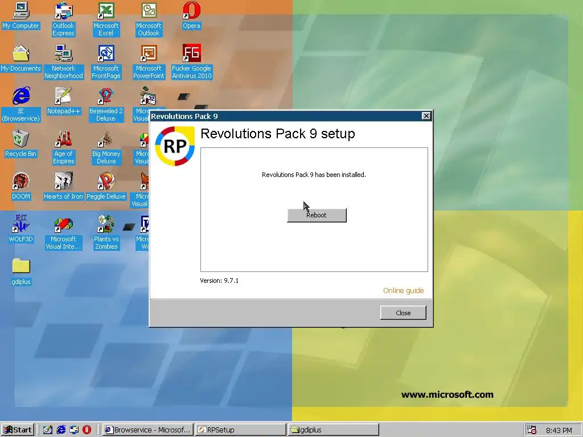583x437 pixels.
Task: Switch to RPSetup taskbar button
Action: point(240,430)
